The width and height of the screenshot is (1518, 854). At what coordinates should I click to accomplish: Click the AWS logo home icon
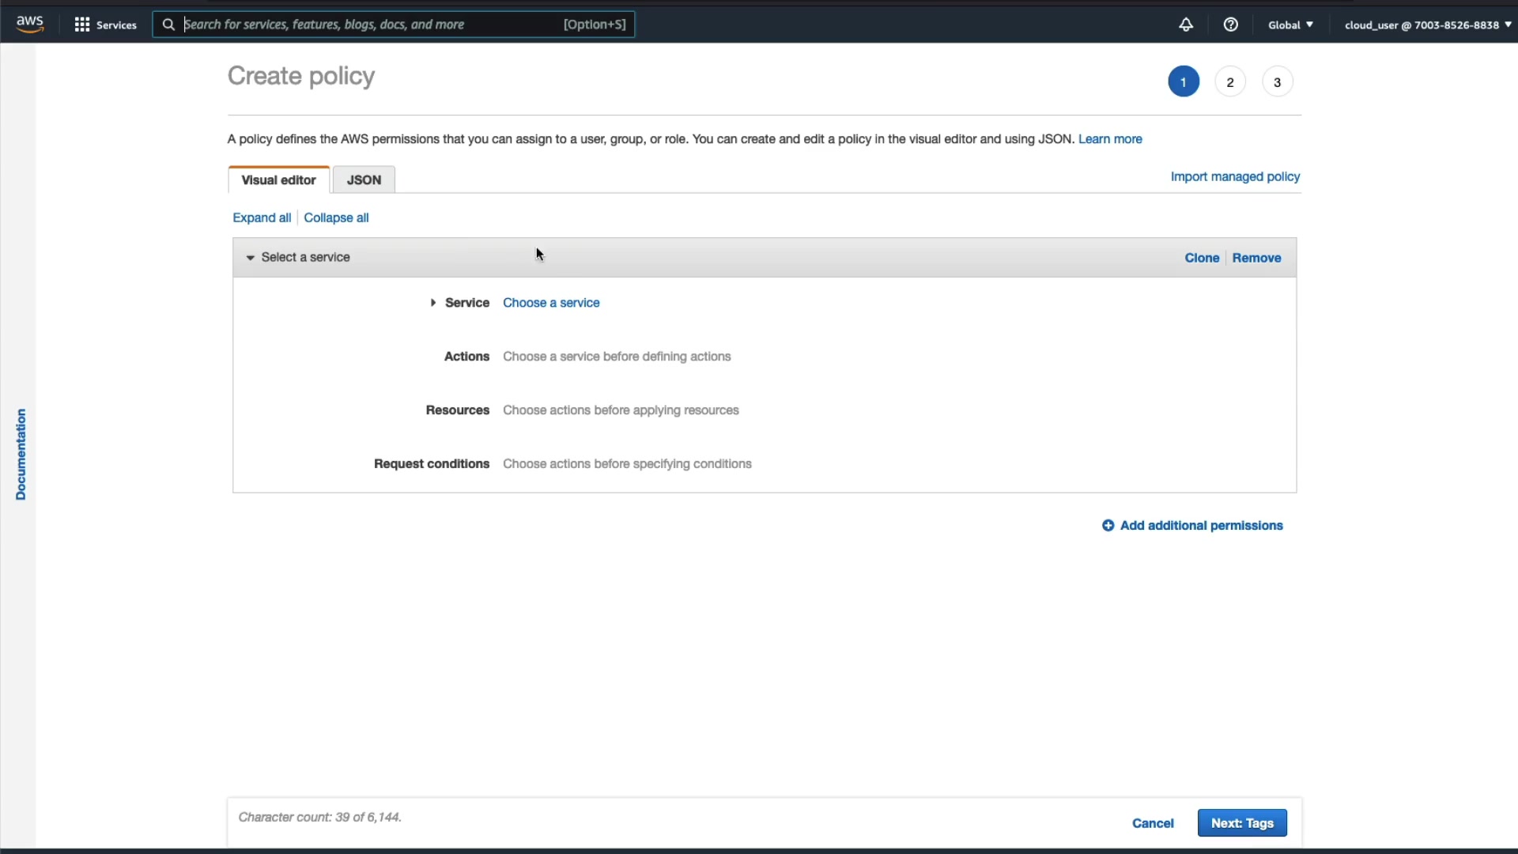tap(30, 25)
